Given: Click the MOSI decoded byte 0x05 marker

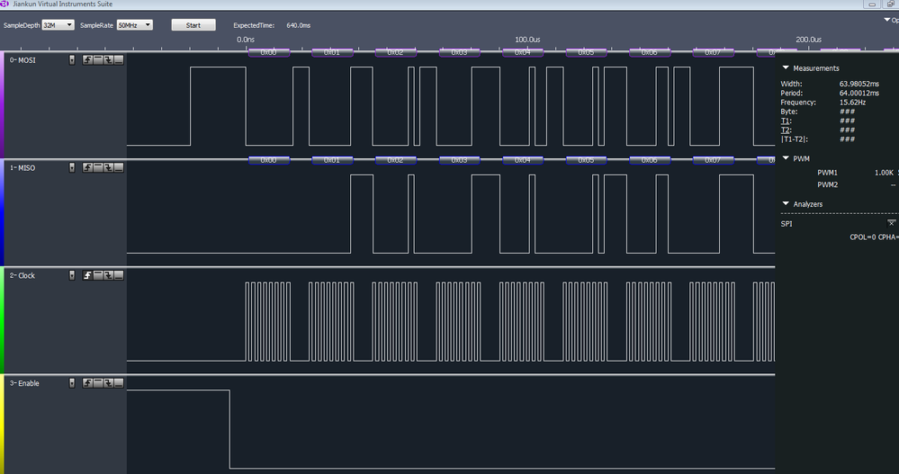Looking at the screenshot, I should click(x=586, y=52).
